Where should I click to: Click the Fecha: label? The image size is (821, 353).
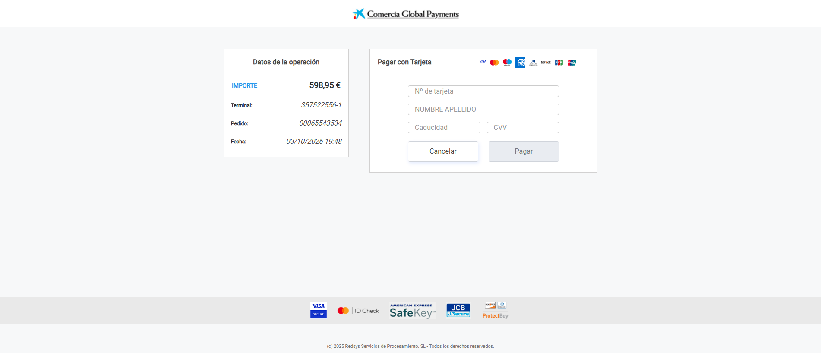point(238,142)
